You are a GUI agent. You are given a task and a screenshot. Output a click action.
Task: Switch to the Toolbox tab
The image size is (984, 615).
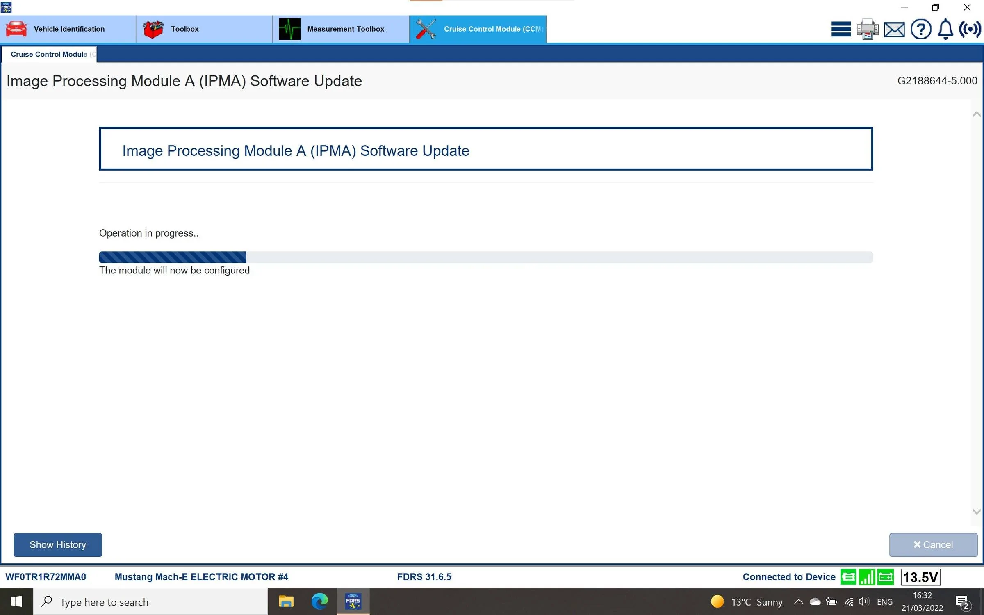(x=204, y=29)
